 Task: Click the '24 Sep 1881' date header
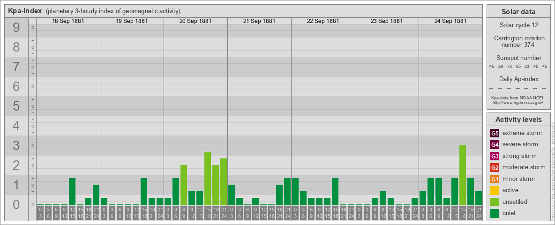coord(450,21)
